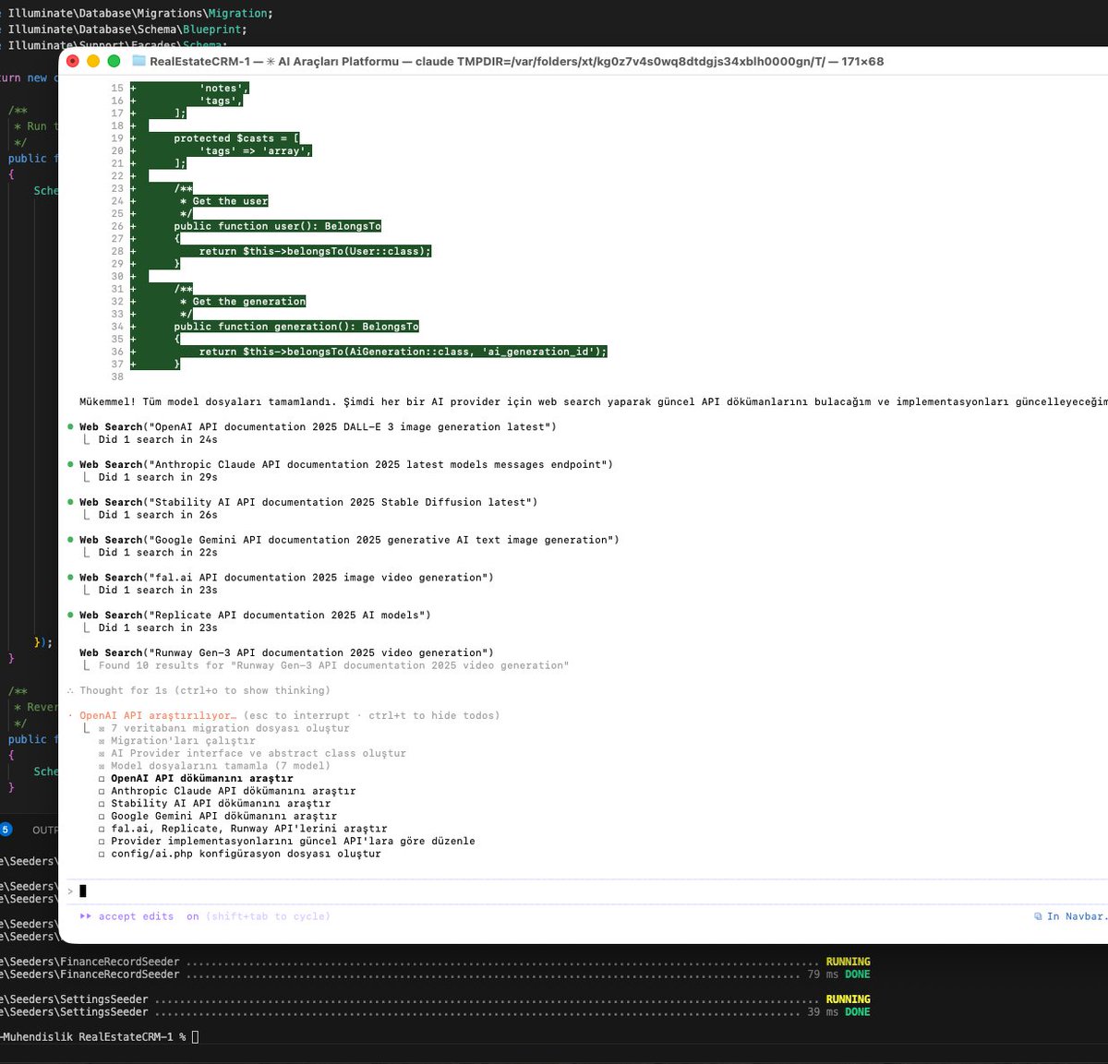Screen dimensions: 1108x1064
Task: Click the diff line 'return $this->belongsTo(User::class);'
Action: (x=315, y=251)
